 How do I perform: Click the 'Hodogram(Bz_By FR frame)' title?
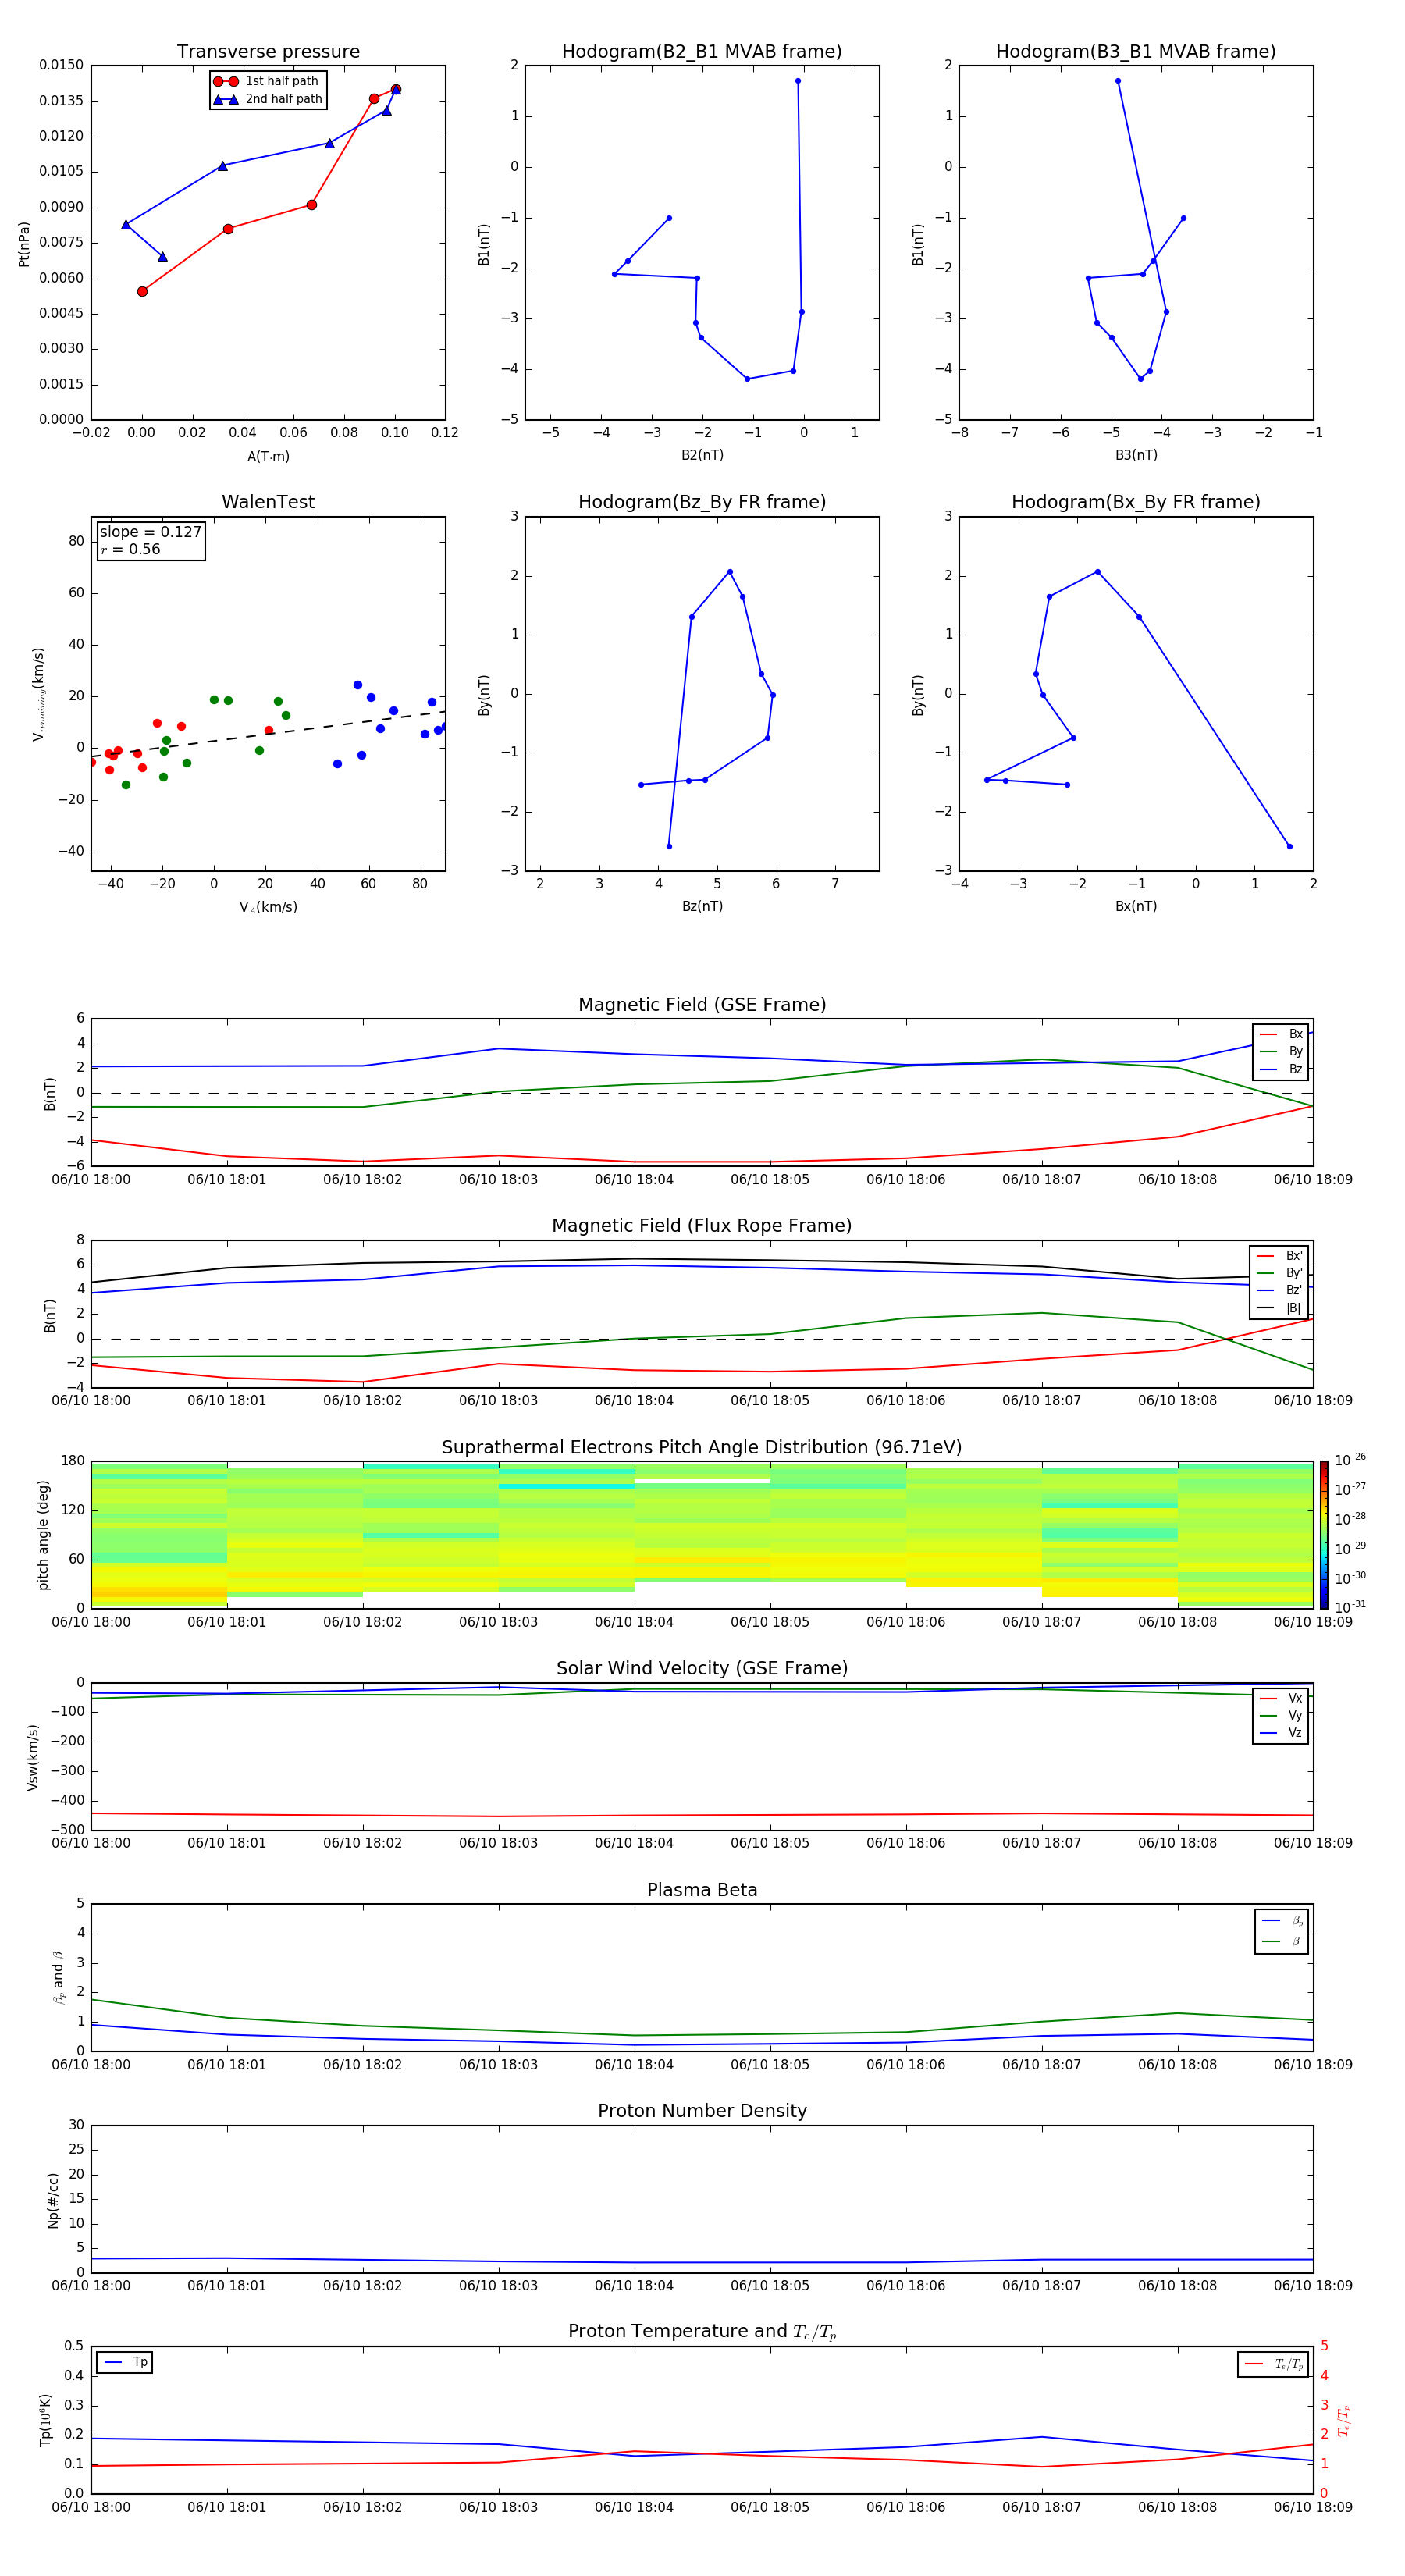point(701,502)
